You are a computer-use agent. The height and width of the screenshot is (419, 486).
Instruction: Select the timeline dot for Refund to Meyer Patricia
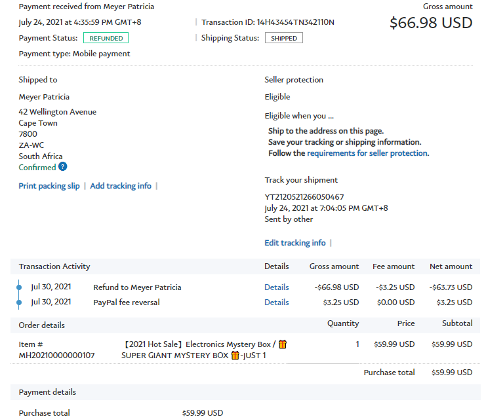pos(19,287)
